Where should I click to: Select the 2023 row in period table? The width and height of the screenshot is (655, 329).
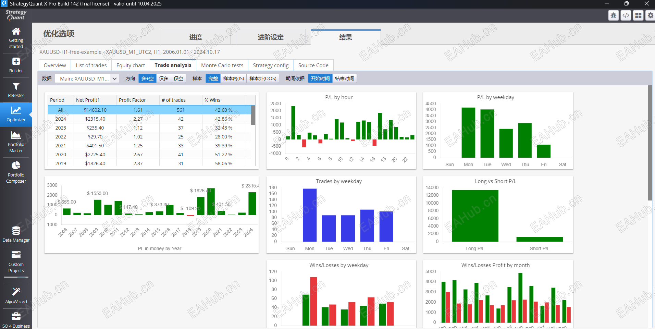(150, 128)
